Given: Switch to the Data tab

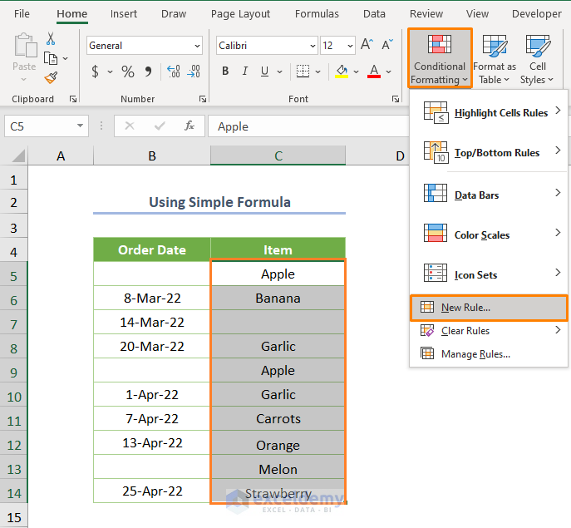Looking at the screenshot, I should pos(374,14).
